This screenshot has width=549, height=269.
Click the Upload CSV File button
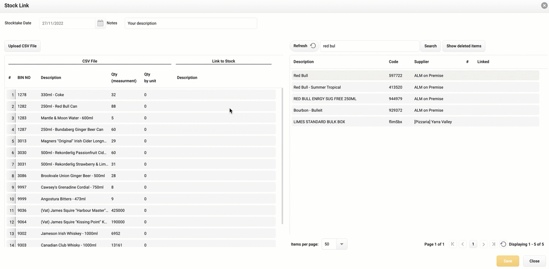click(22, 45)
